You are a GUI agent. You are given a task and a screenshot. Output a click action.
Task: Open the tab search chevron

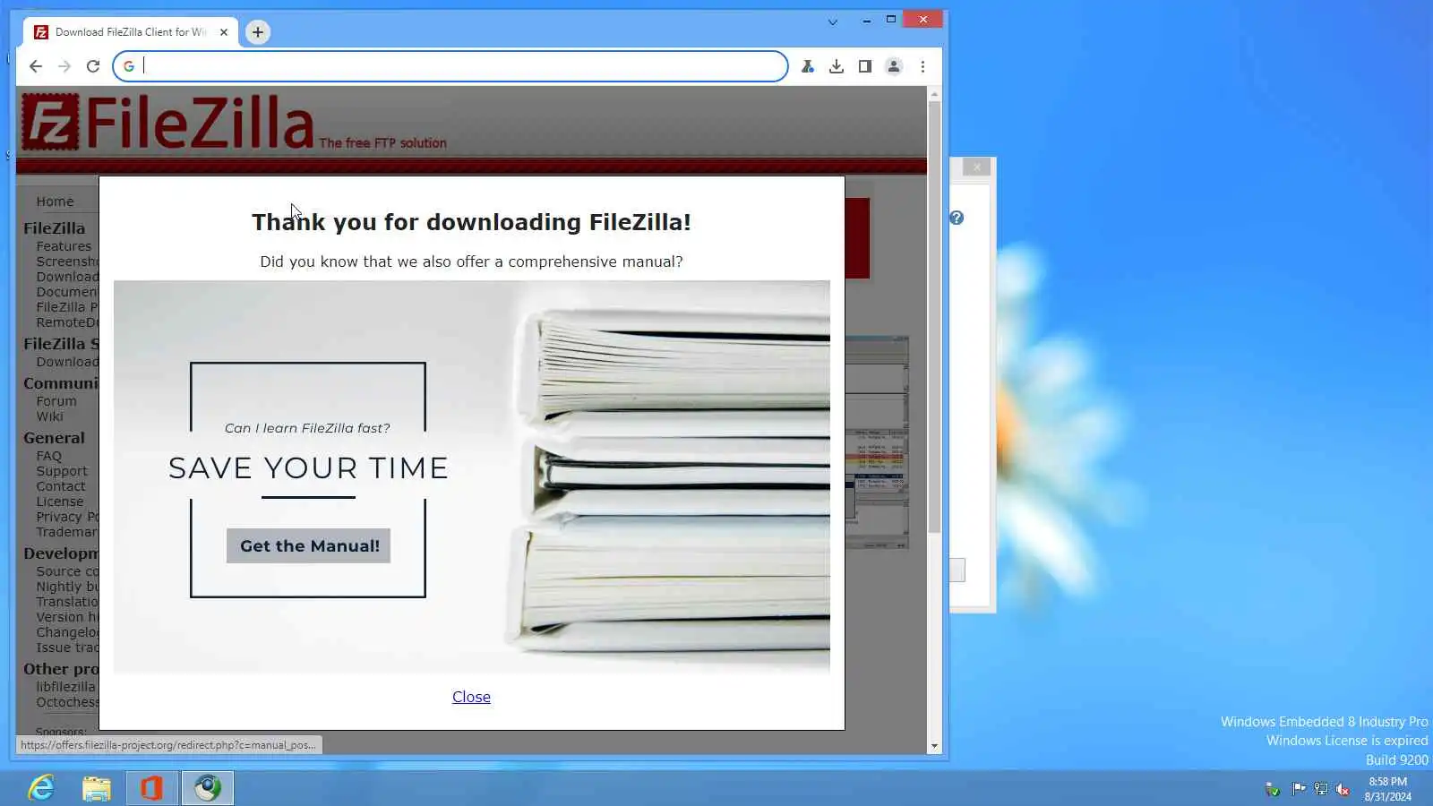[833, 22]
